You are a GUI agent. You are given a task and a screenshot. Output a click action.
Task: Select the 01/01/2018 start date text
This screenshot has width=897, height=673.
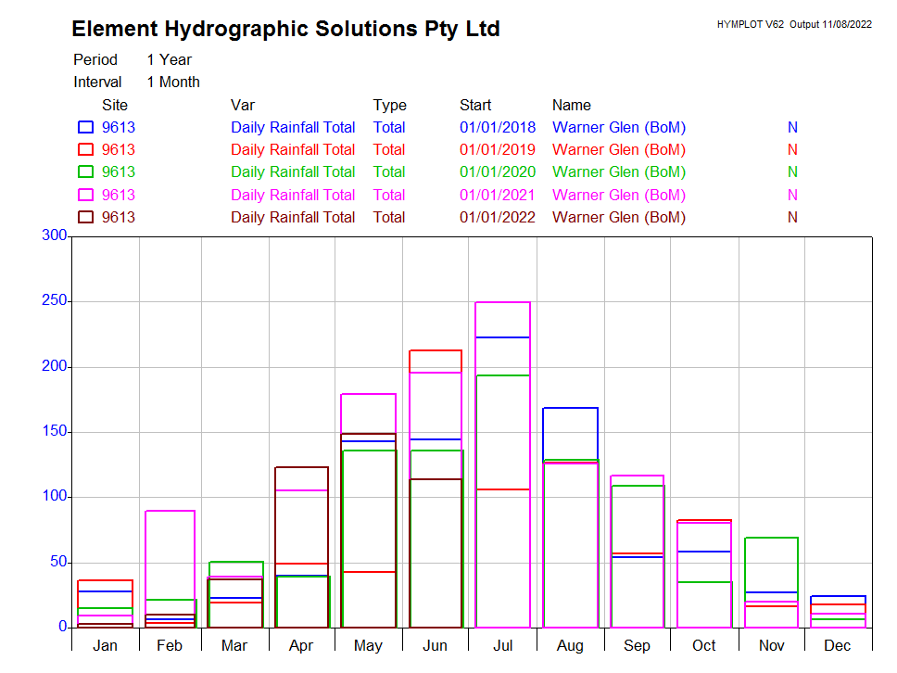pos(497,128)
